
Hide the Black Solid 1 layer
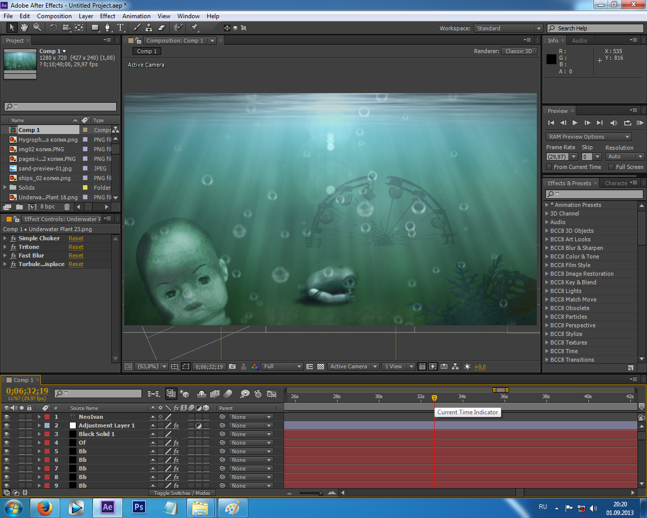point(7,434)
